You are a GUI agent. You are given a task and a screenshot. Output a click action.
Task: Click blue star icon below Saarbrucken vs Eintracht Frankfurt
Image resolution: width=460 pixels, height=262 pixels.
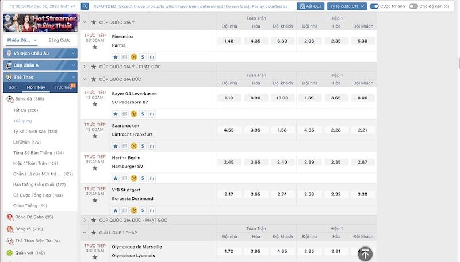click(x=116, y=146)
